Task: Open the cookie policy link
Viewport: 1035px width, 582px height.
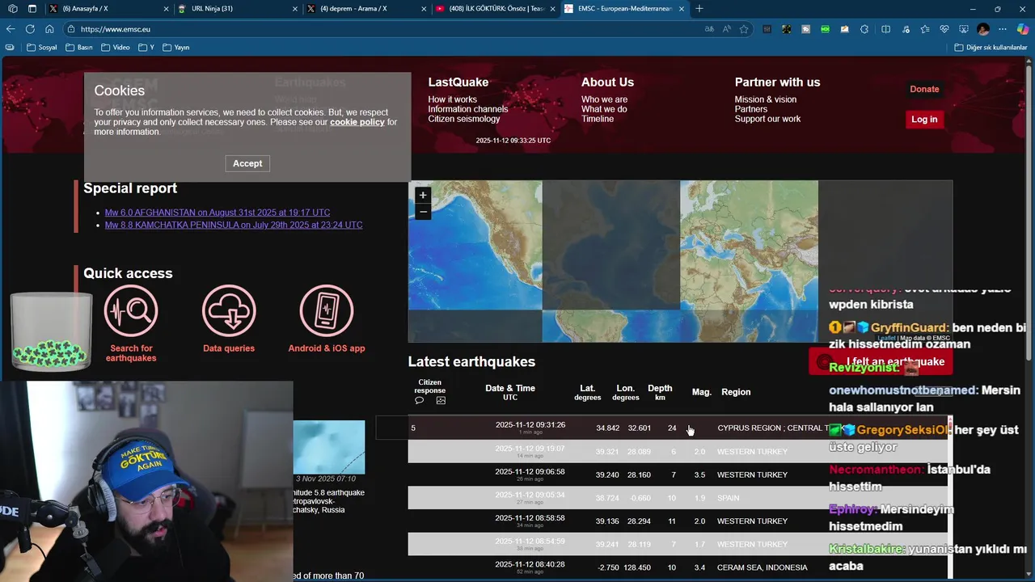Action: 357,122
